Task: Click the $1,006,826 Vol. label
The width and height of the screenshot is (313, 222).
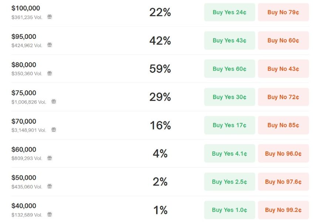Action: [x=29, y=102]
